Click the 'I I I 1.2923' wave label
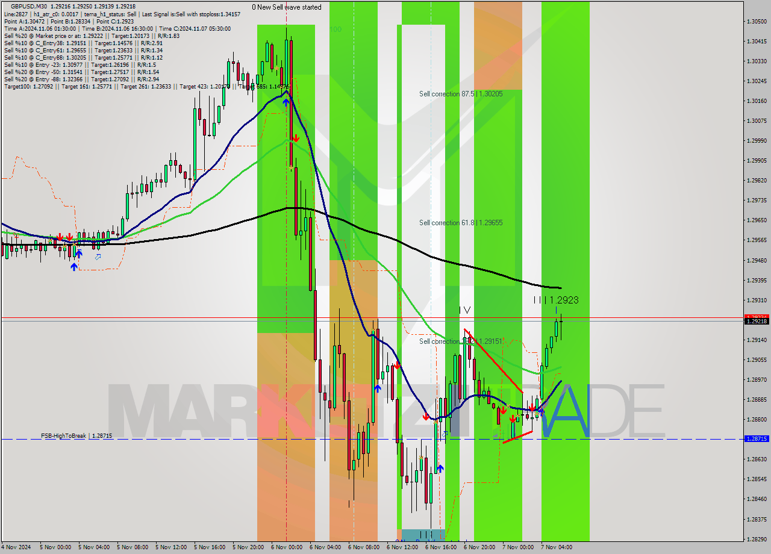 556,300
